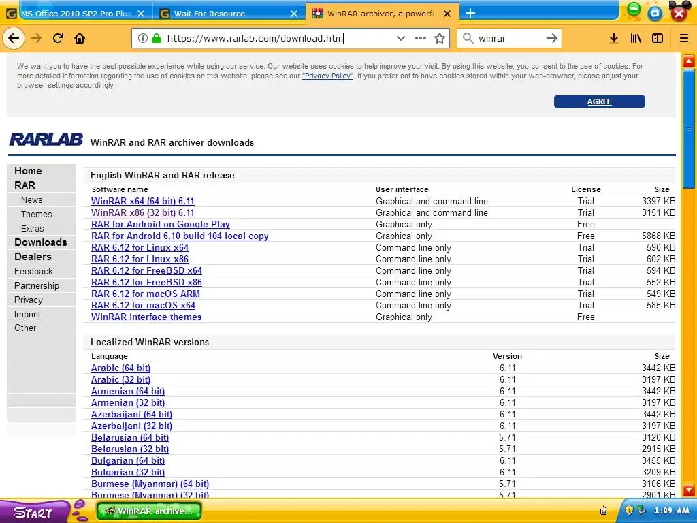The width and height of the screenshot is (697, 523).
Task: Close the Wait For Resource tab
Action: [x=294, y=14]
